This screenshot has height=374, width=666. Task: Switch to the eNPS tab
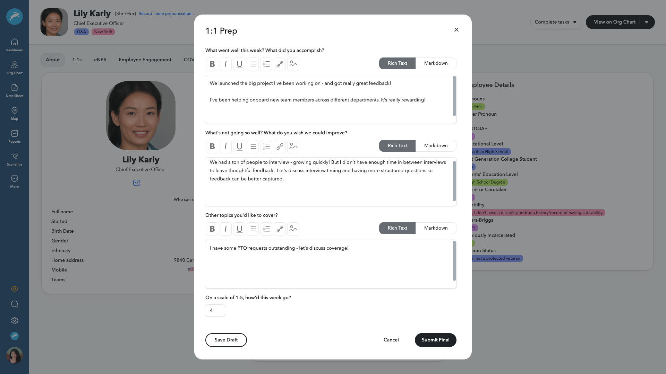tap(100, 60)
